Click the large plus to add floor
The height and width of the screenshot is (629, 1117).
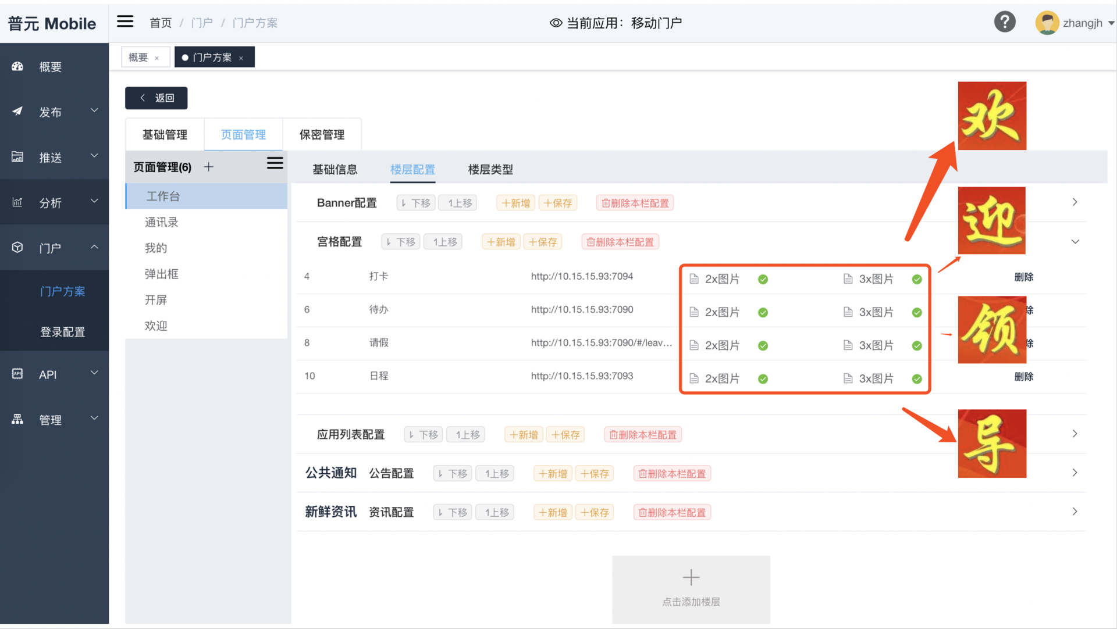click(x=691, y=578)
